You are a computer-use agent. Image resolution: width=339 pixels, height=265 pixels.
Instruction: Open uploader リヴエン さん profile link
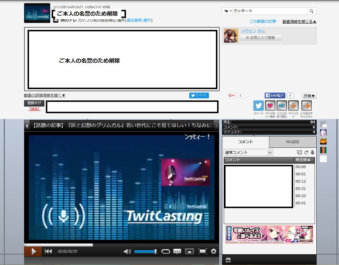(x=253, y=31)
